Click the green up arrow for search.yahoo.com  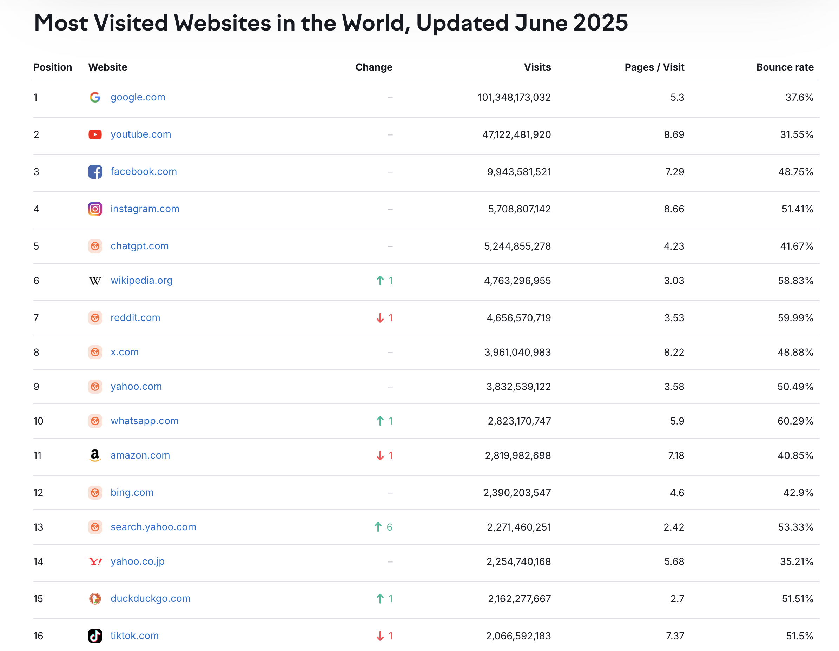[378, 527]
